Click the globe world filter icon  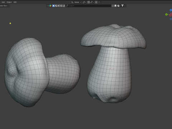[56, 6]
